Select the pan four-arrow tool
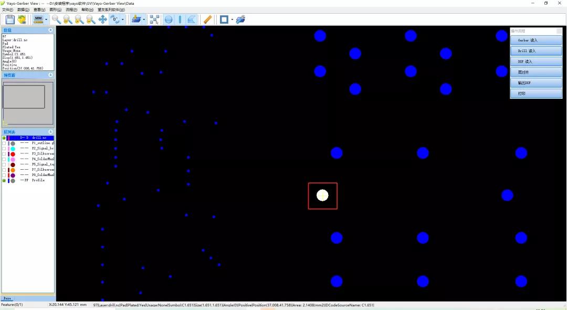This screenshot has width=567, height=310. [103, 19]
